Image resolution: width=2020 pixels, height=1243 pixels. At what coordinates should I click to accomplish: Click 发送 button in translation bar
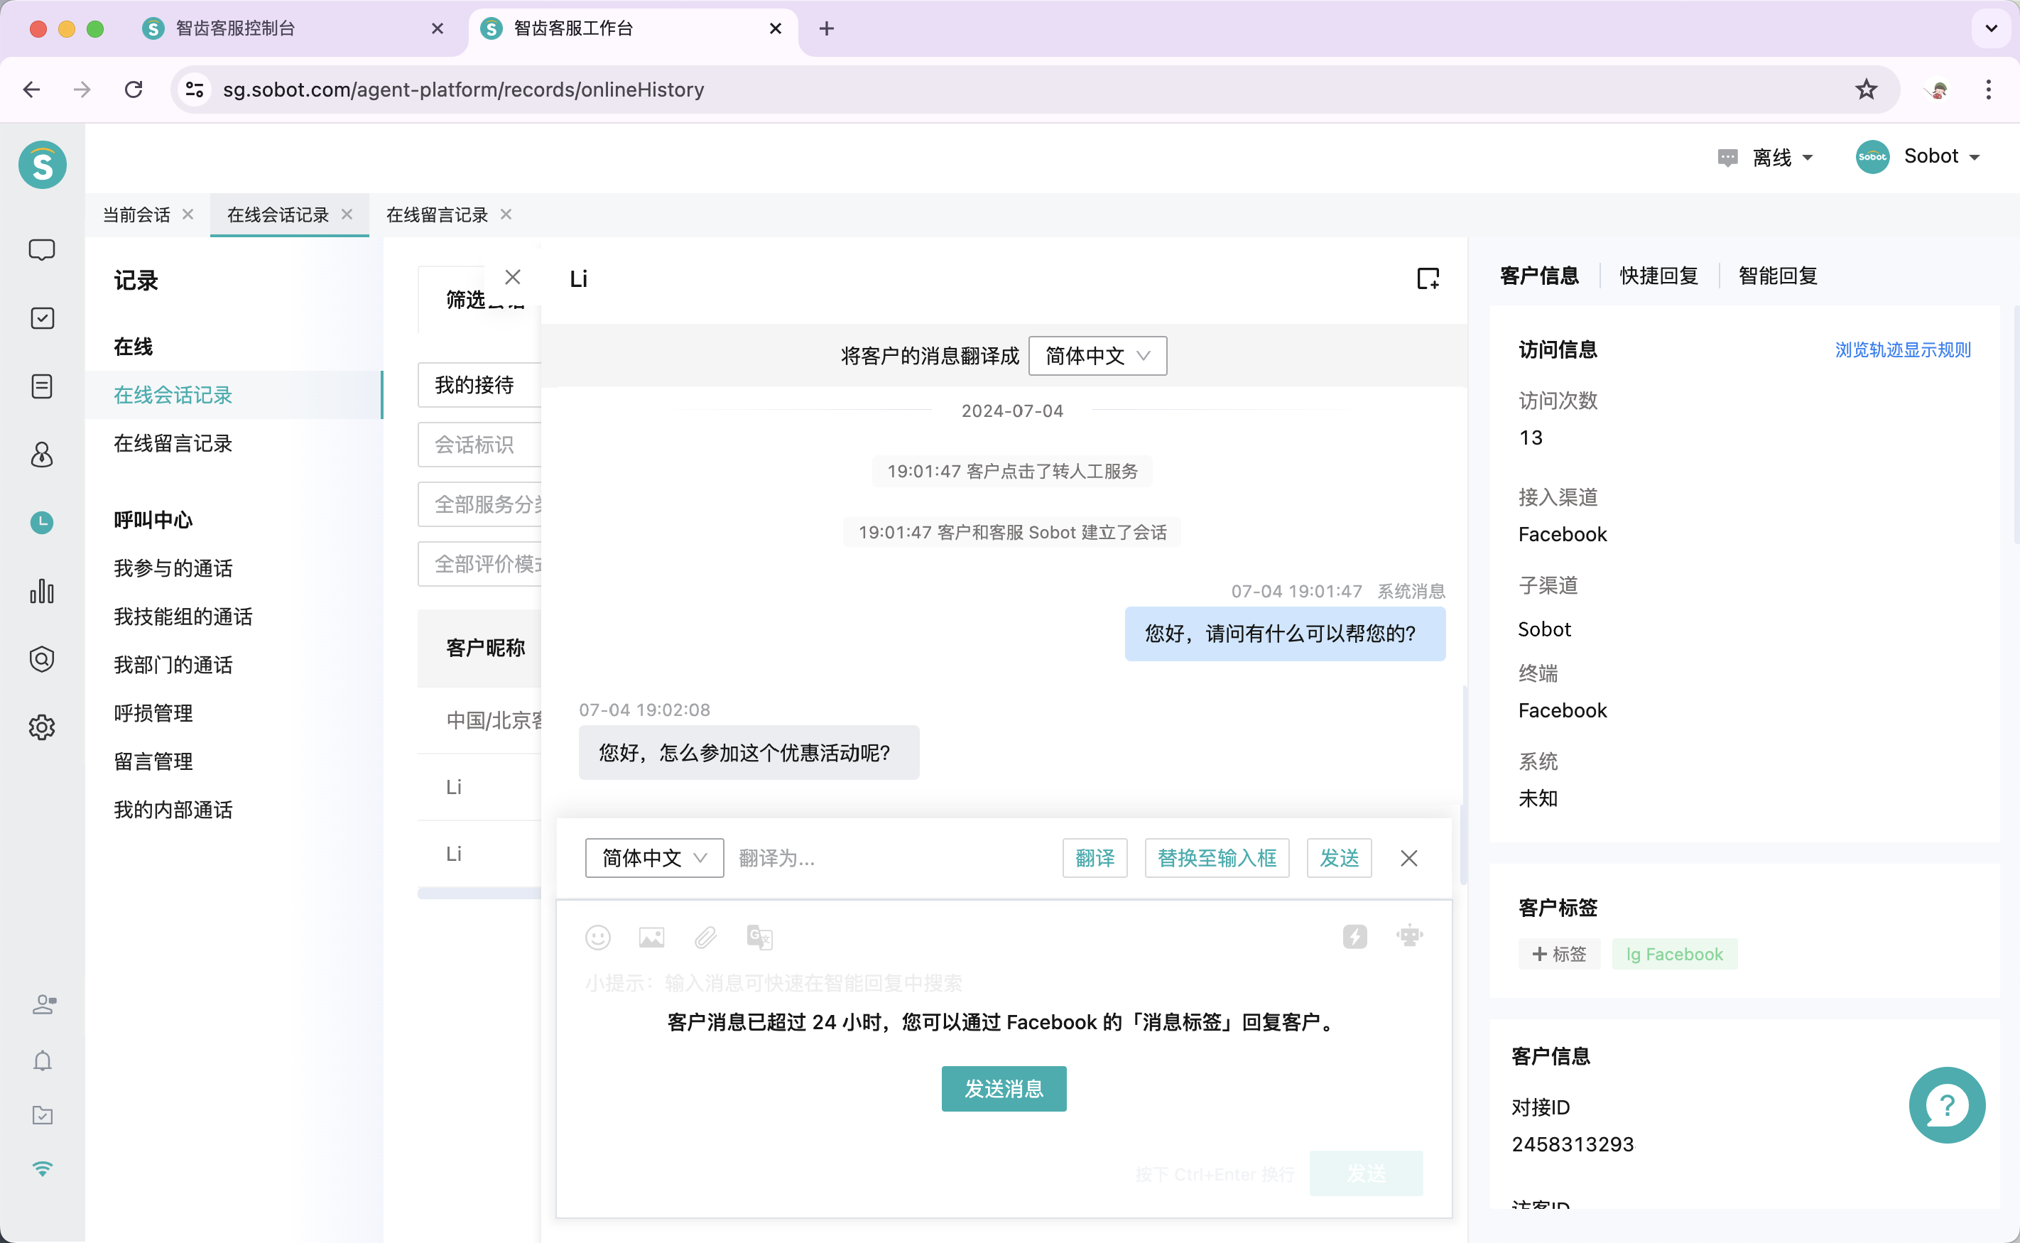pyautogui.click(x=1340, y=858)
